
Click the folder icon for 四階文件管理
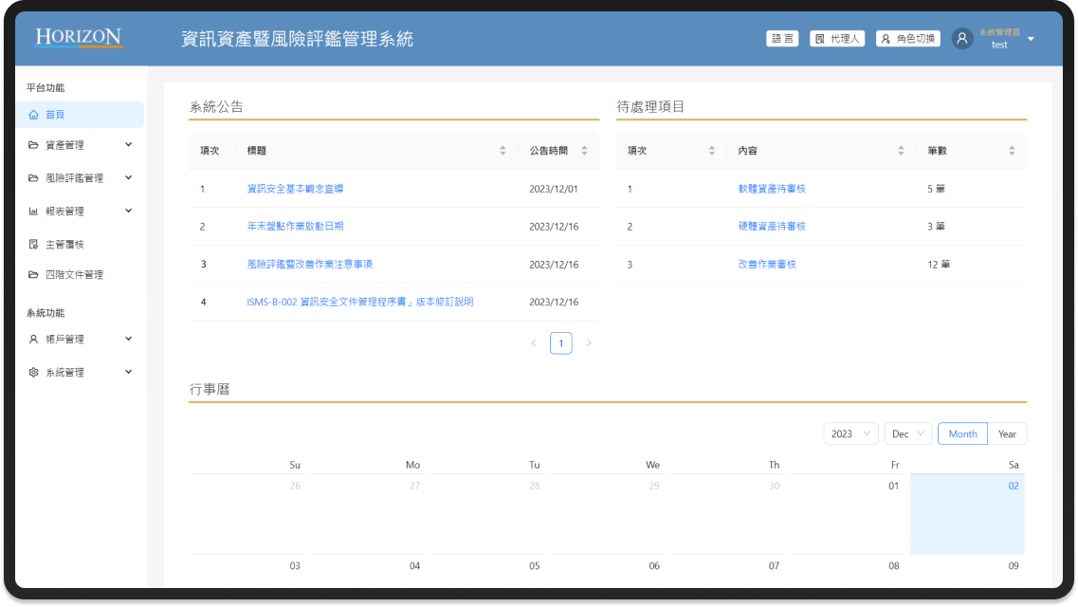coord(33,274)
